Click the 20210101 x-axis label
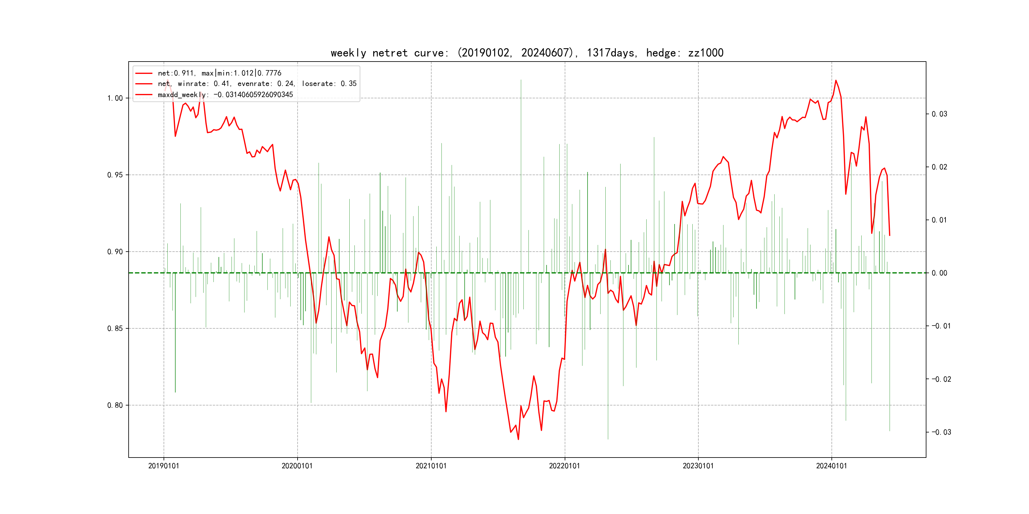1029x514 pixels. point(431,466)
